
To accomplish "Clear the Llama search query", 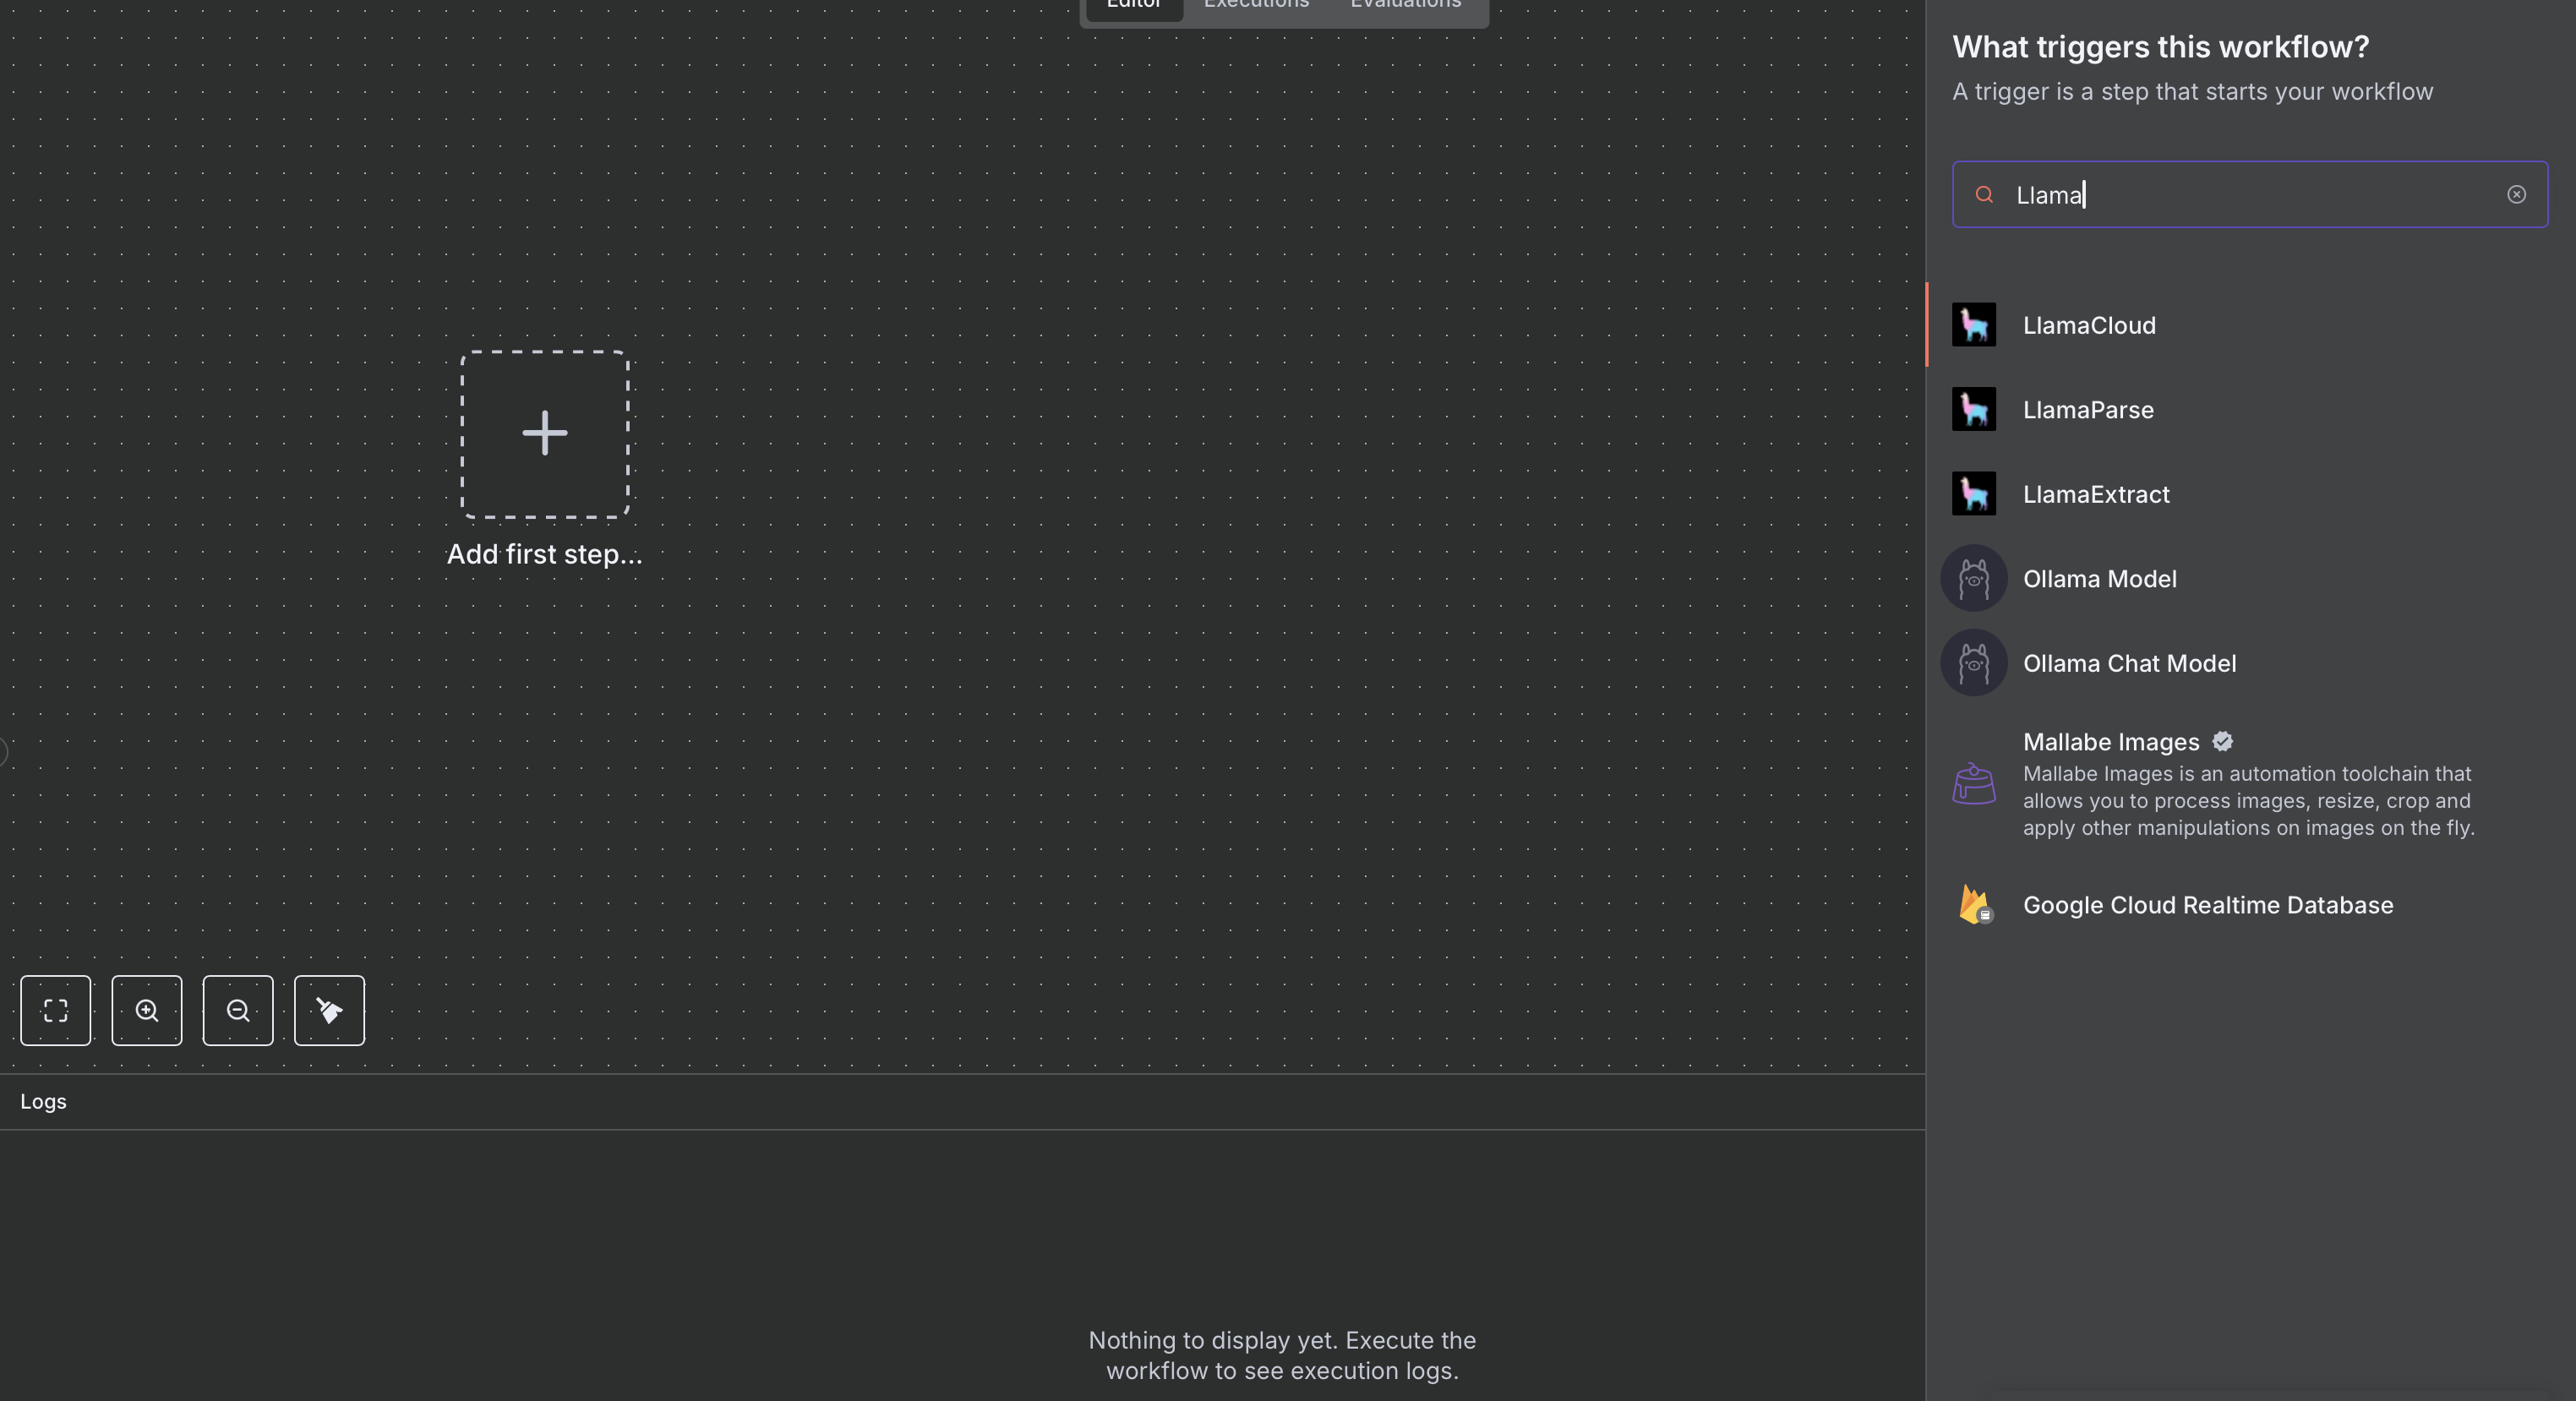I will (2517, 195).
